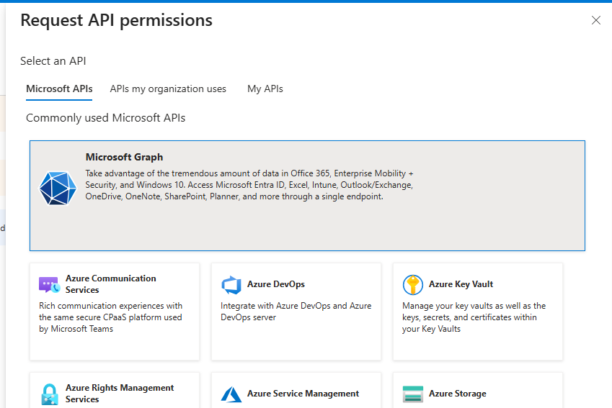Viewport: 612px width, 408px height.
Task: Click the 'Manage your key vaults' description
Action: coord(474,317)
